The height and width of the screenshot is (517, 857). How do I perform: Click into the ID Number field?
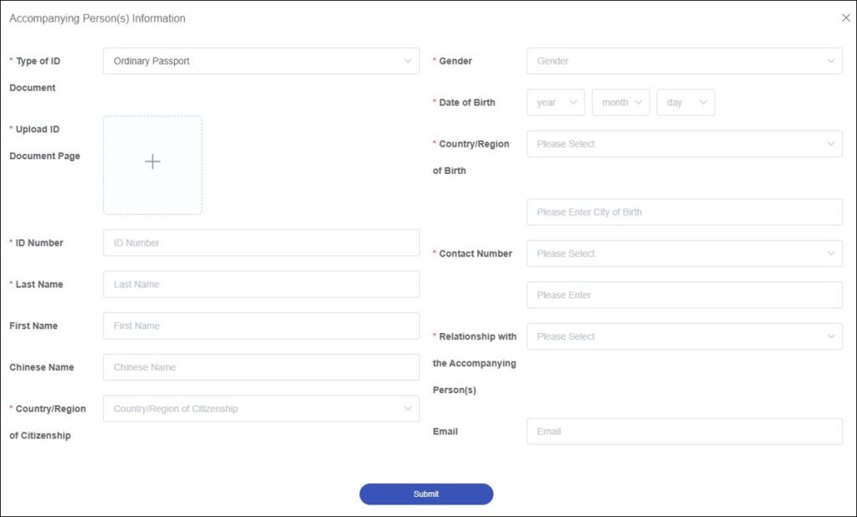(x=261, y=242)
